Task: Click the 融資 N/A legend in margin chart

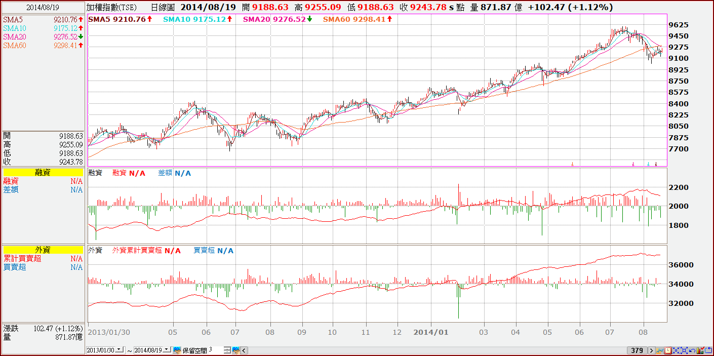Action: click(129, 173)
